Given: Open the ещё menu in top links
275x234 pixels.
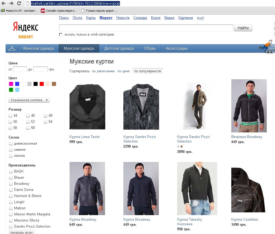Looking at the screenshot, I should (200, 18).
